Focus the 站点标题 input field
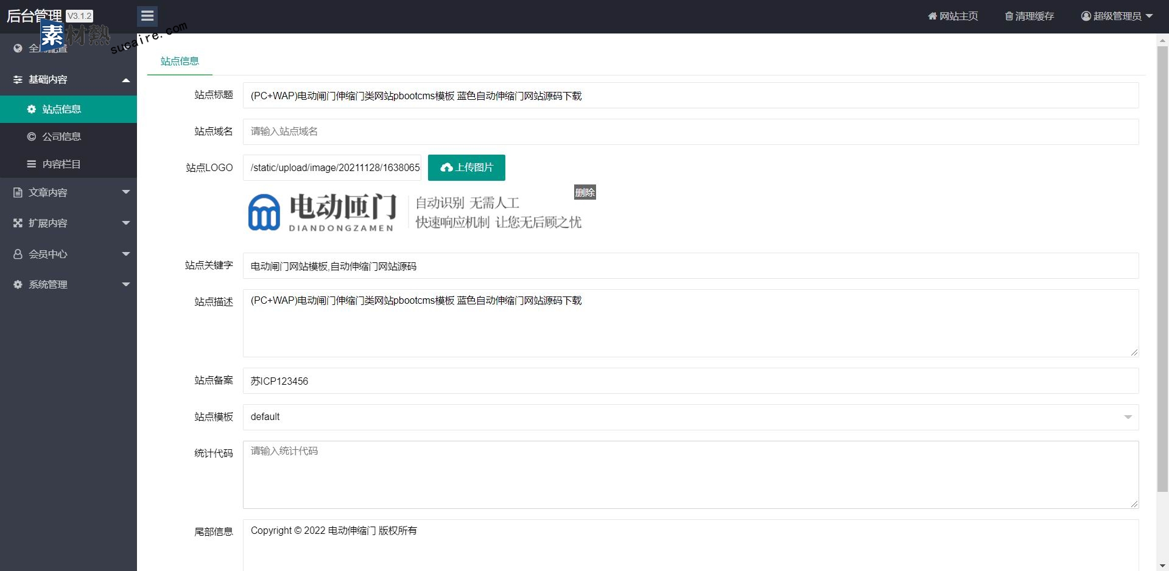Screen dimensions: 1169x571 pyautogui.click(x=690, y=96)
